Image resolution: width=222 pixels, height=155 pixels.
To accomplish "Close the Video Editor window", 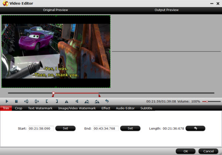I will [218, 4].
